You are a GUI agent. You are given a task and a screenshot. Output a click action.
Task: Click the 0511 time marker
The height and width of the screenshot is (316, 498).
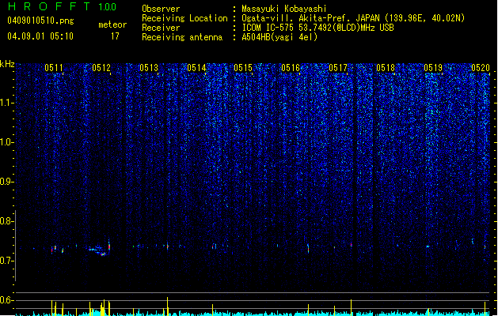click(54, 68)
